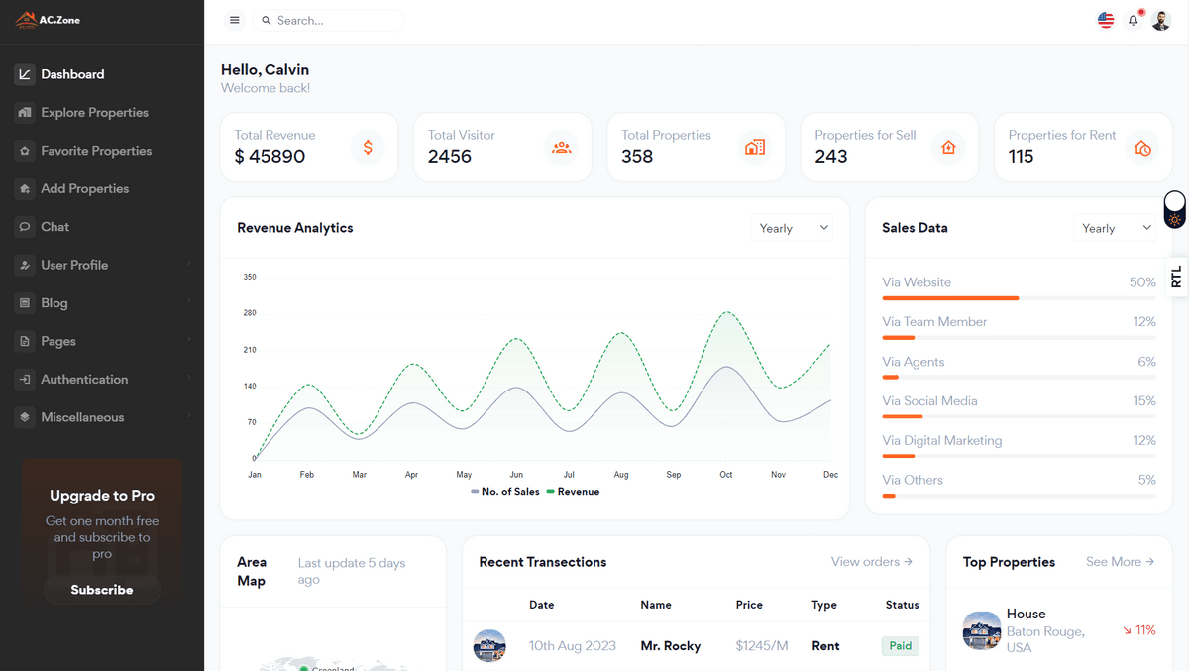Image resolution: width=1189 pixels, height=671 pixels.
Task: Open the notification bell
Action: tap(1134, 21)
